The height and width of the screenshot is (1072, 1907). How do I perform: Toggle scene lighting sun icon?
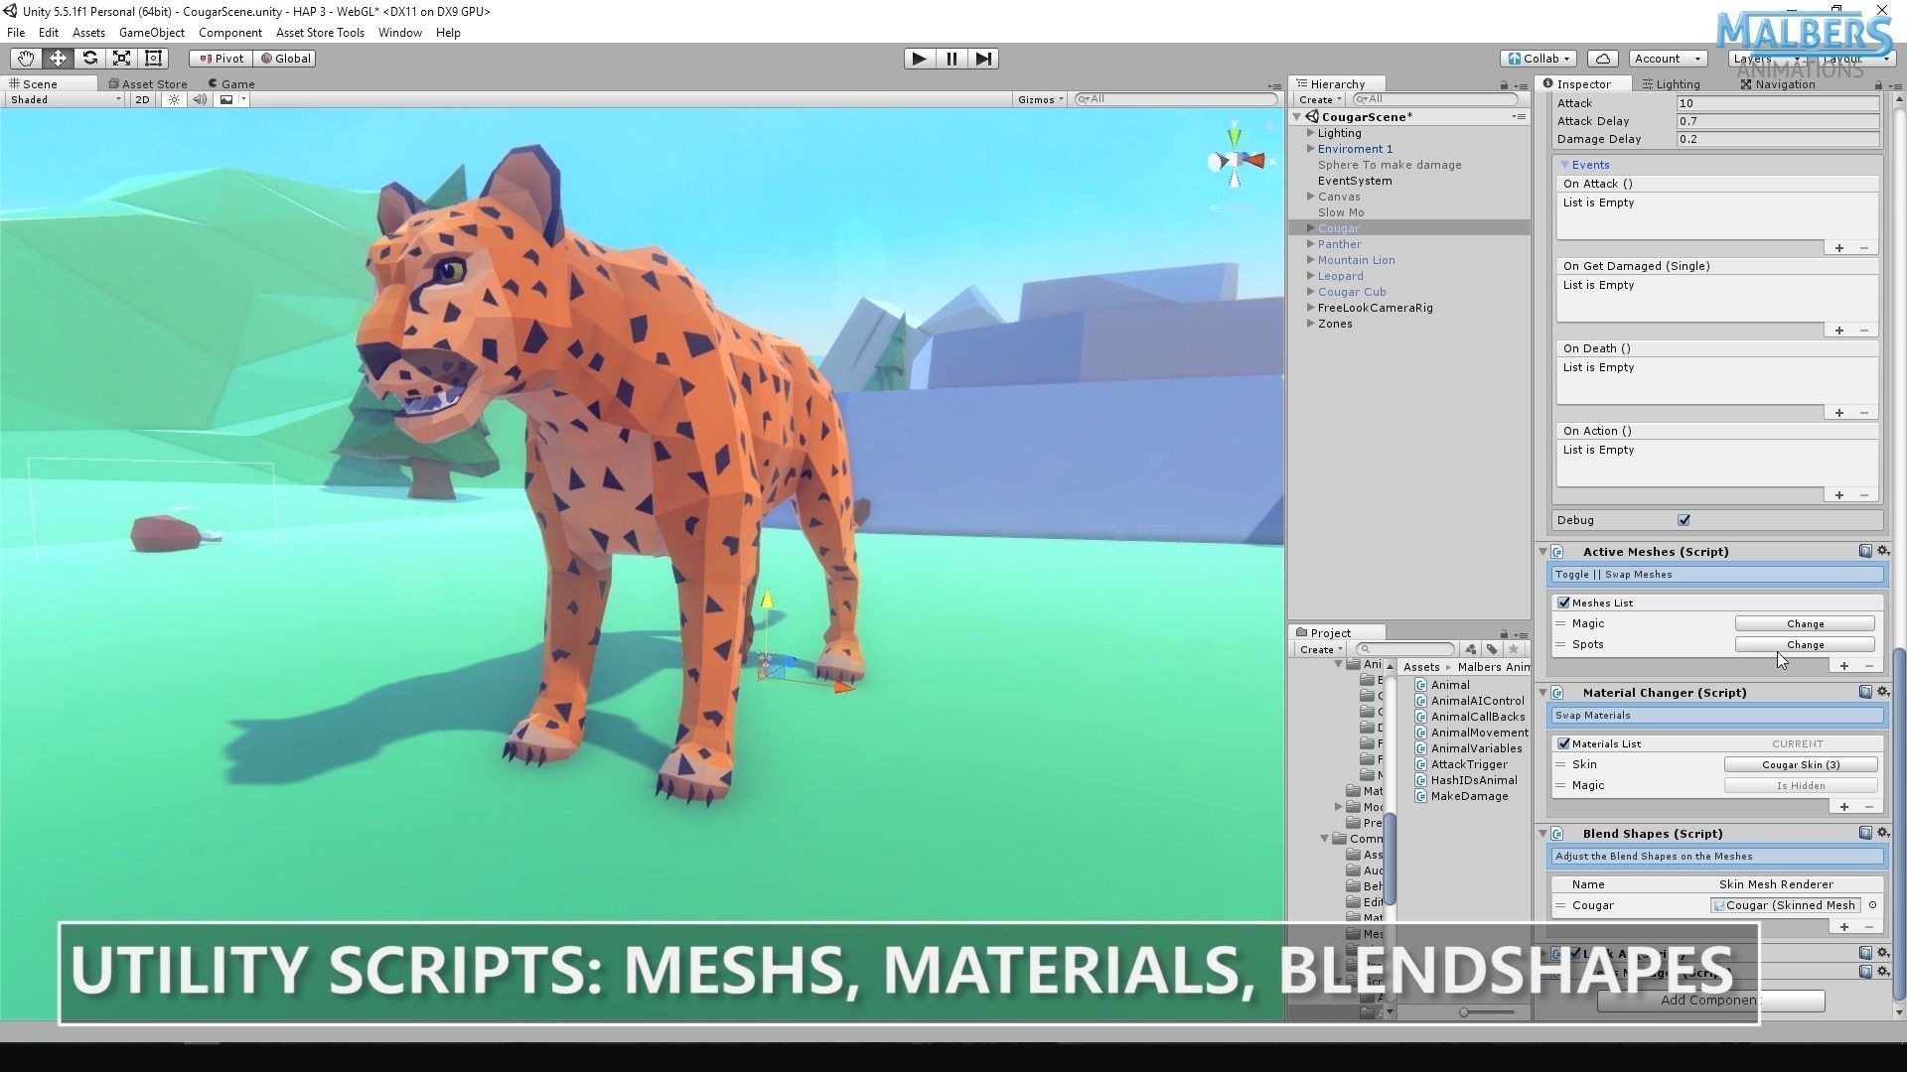175,99
